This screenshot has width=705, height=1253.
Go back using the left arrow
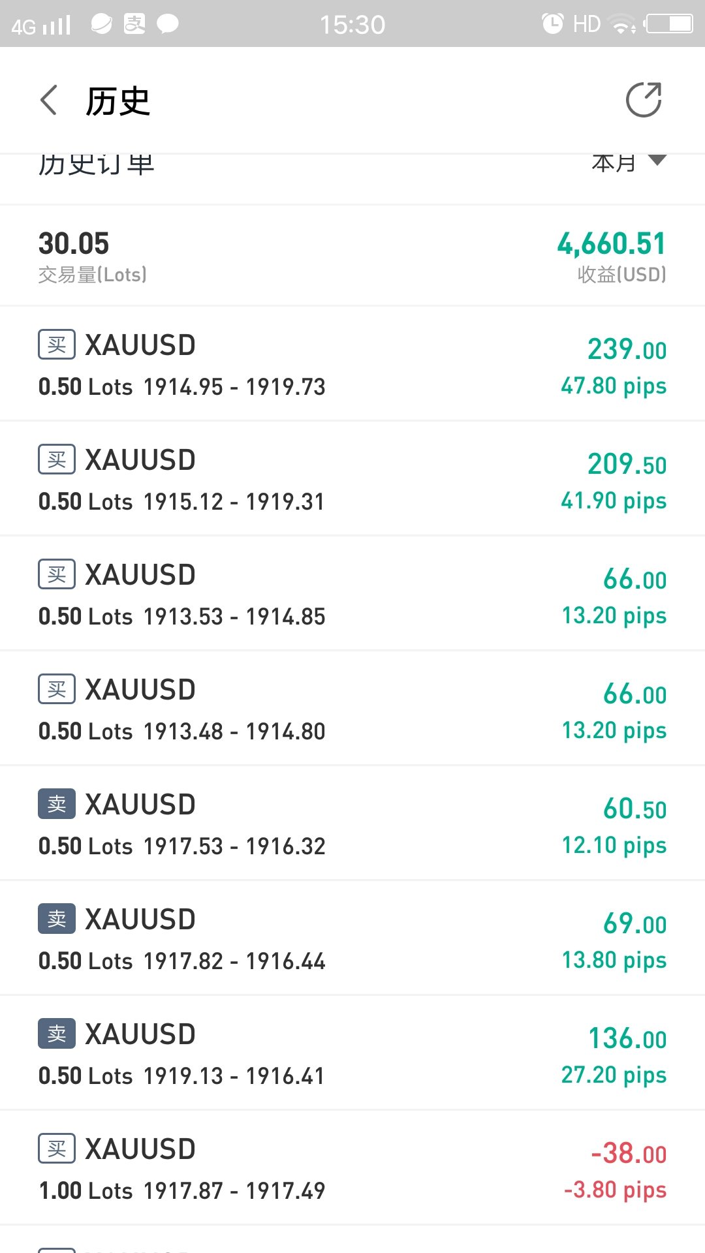pyautogui.click(x=49, y=101)
